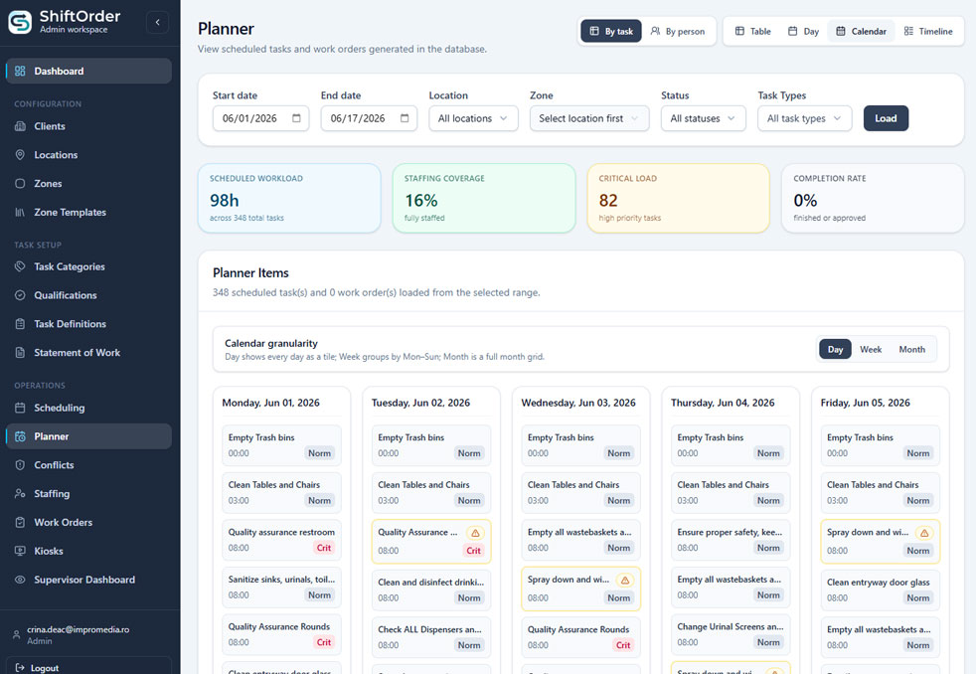Open Wednesday's Quality Assurance Rounds task
Viewport: 976px width, 674px height.
[580, 637]
